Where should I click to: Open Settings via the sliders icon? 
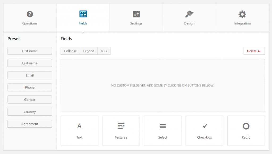pyautogui.click(x=136, y=14)
